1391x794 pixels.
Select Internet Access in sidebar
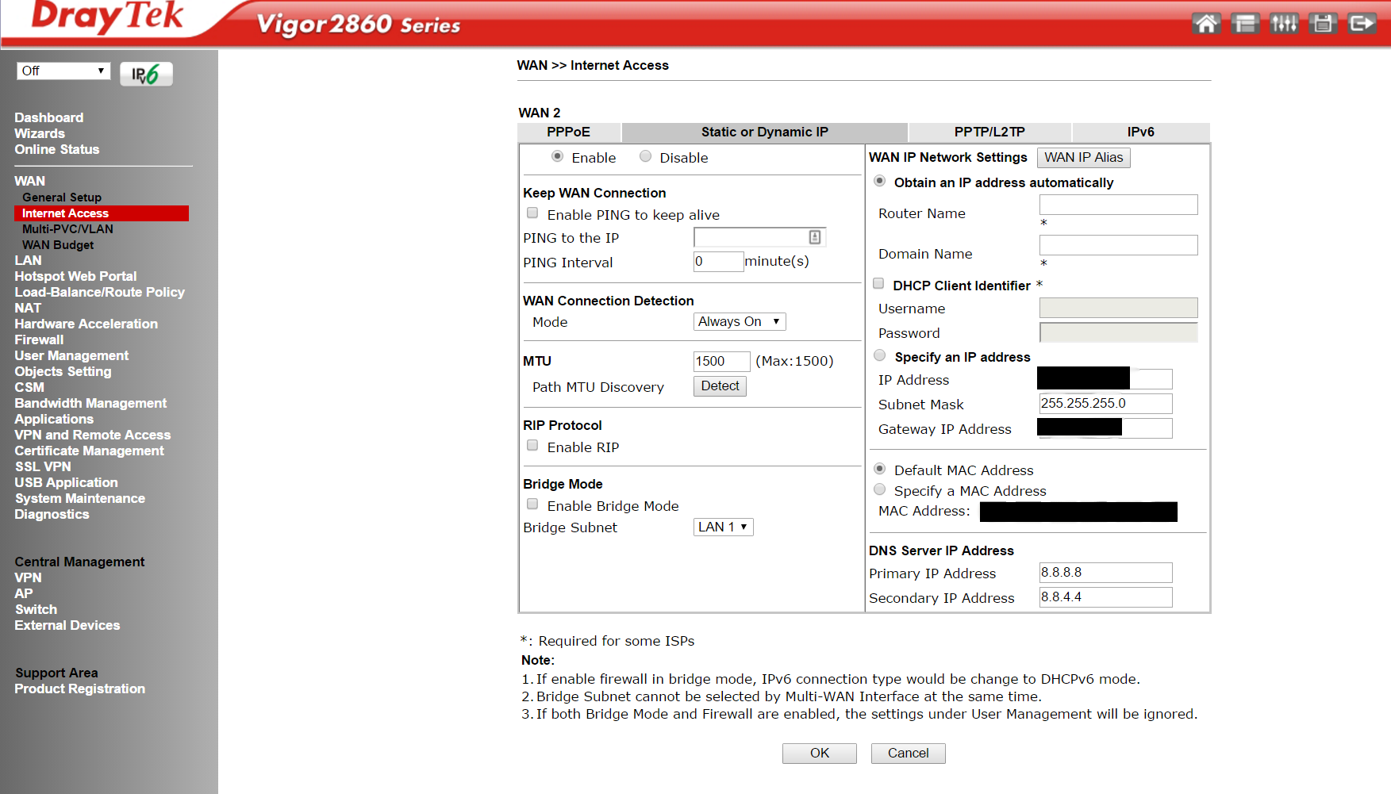(x=102, y=213)
